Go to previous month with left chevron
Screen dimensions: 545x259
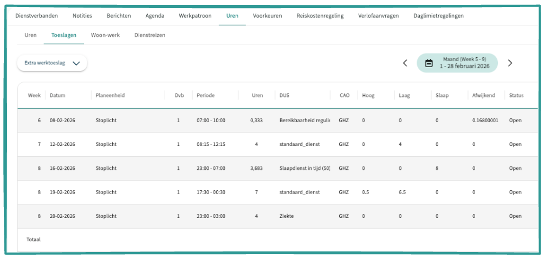tap(405, 63)
